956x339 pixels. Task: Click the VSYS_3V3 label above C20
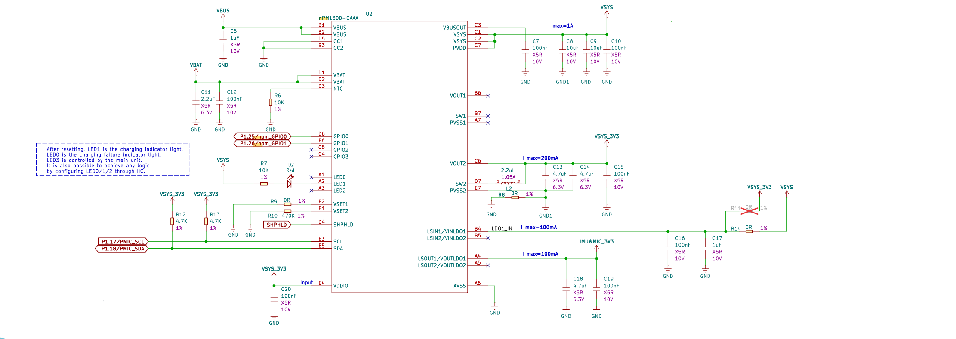tap(274, 269)
